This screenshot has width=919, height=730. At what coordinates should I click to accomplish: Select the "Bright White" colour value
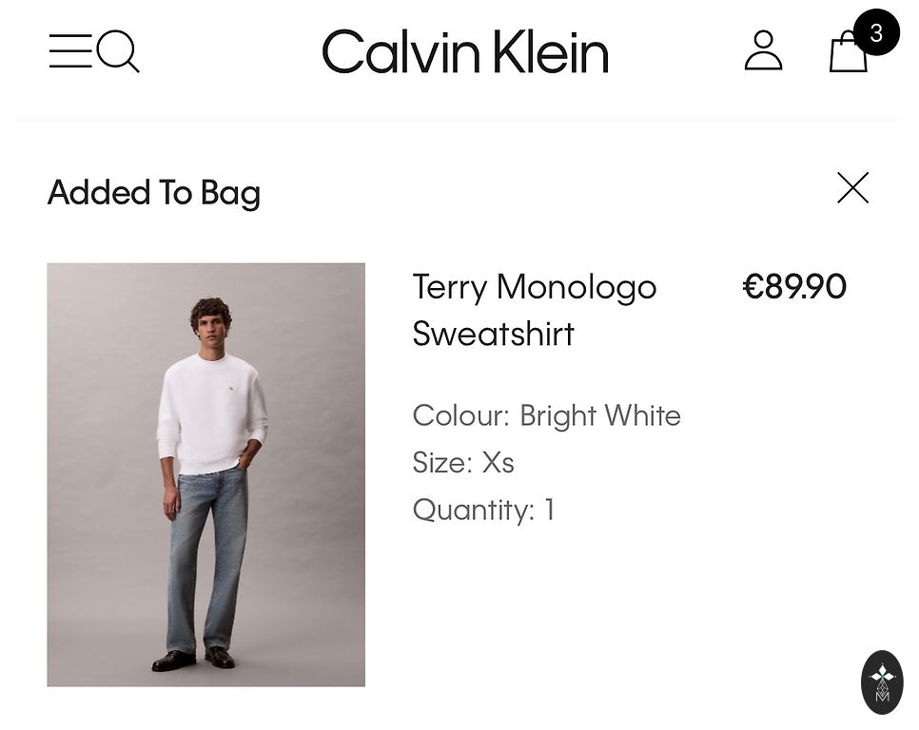[x=600, y=416]
